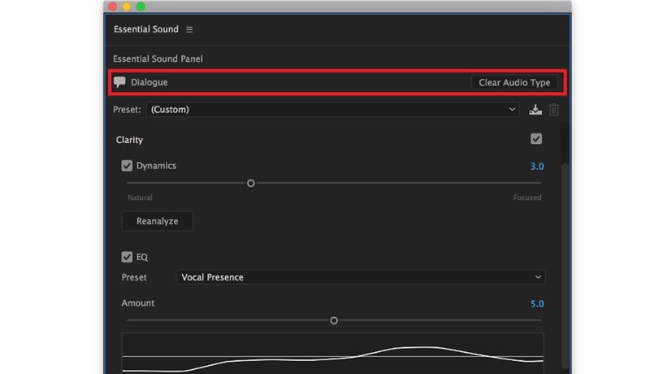Click the EQ Amount slider handle
Screen dimensions: 650x374
pos(334,320)
